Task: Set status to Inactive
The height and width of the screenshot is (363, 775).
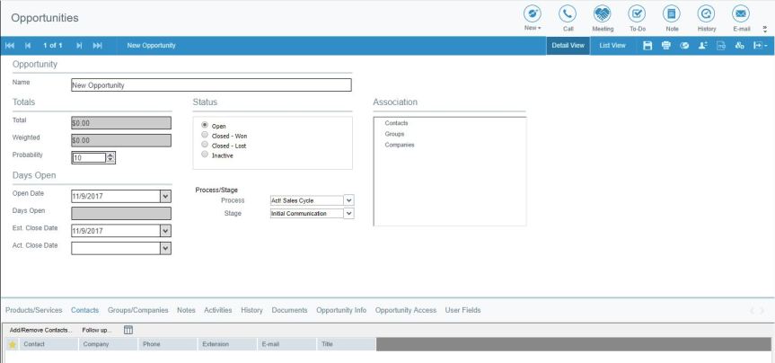Action: pyautogui.click(x=206, y=155)
